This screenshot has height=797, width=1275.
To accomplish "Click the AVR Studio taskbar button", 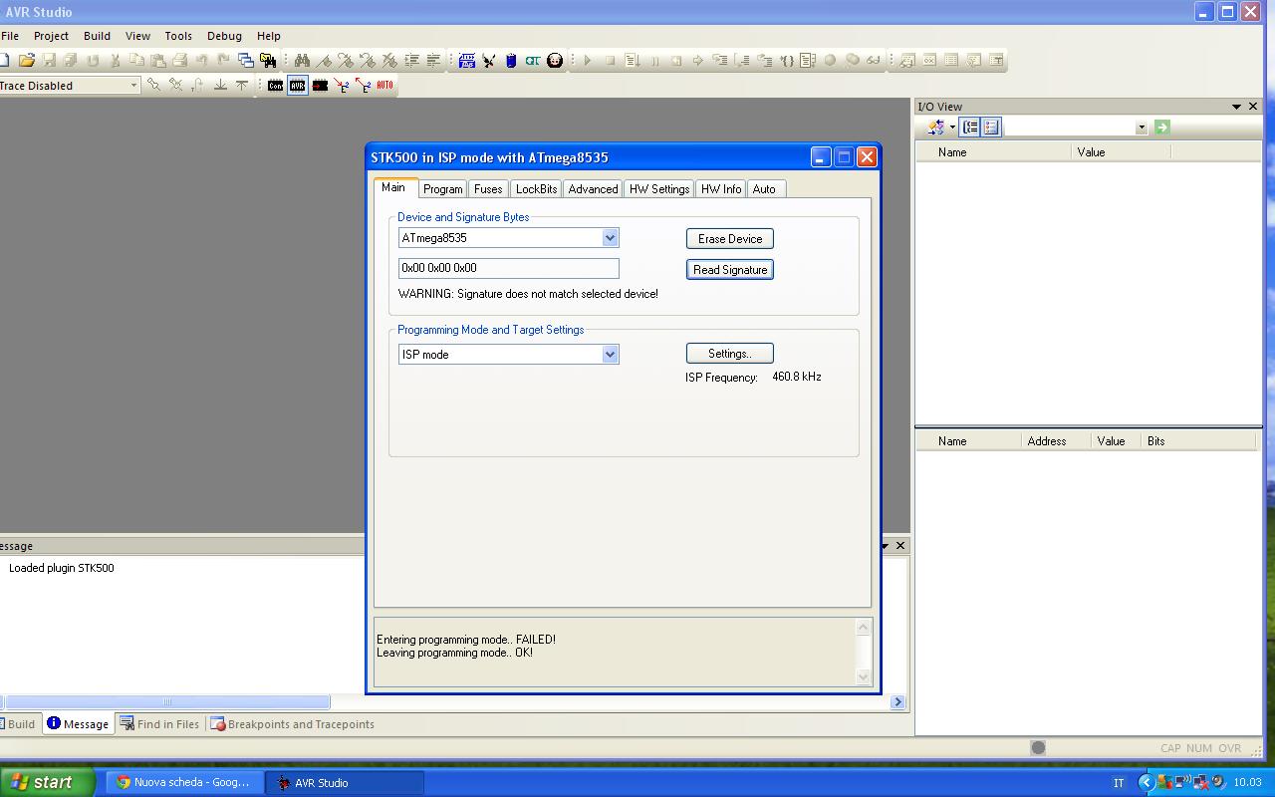I will pos(345,783).
